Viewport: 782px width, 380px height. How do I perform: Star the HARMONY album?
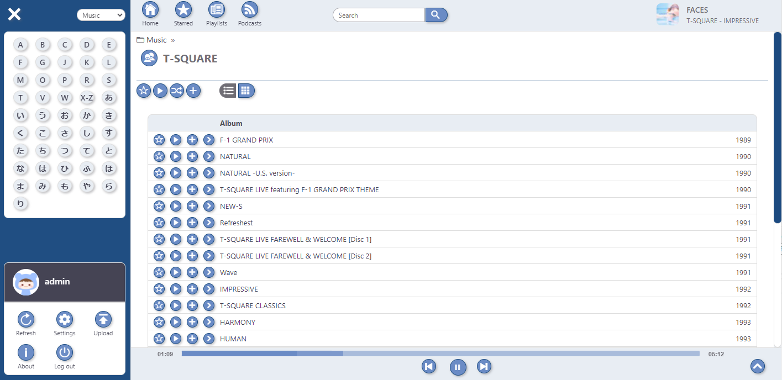click(159, 322)
